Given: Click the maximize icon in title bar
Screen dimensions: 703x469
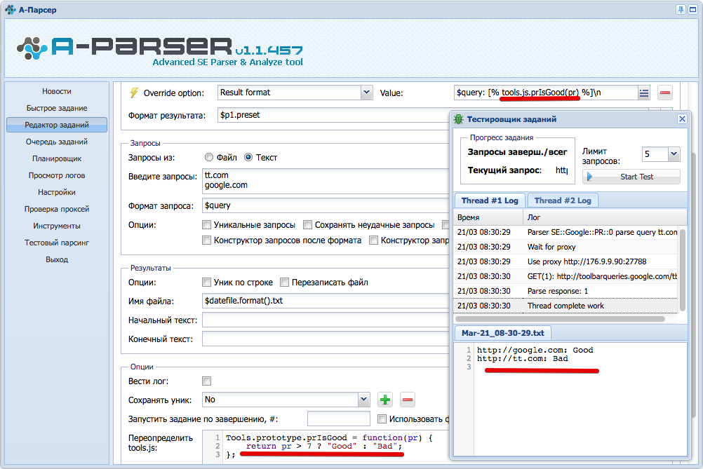Looking at the screenshot, I should [692, 9].
